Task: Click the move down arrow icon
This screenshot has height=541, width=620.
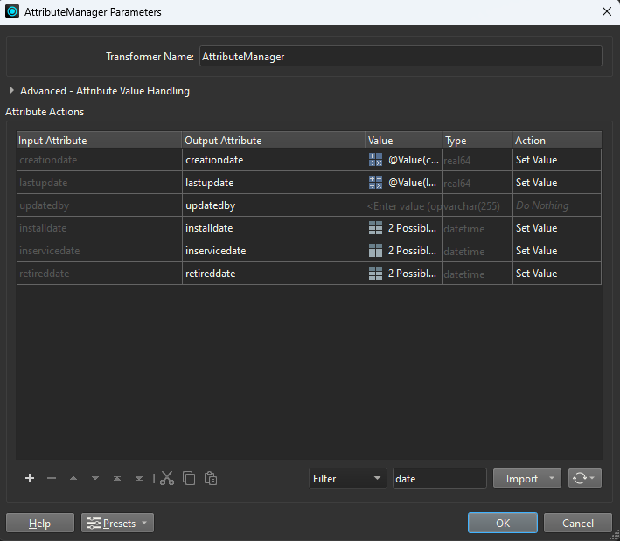Action: tap(95, 478)
